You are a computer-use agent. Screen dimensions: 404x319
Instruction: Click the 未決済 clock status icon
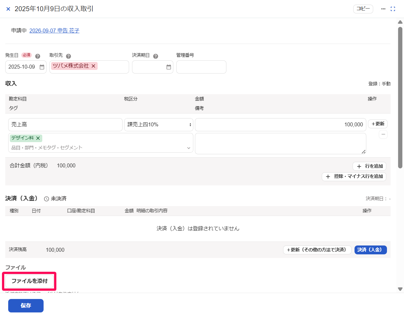tap(47, 199)
